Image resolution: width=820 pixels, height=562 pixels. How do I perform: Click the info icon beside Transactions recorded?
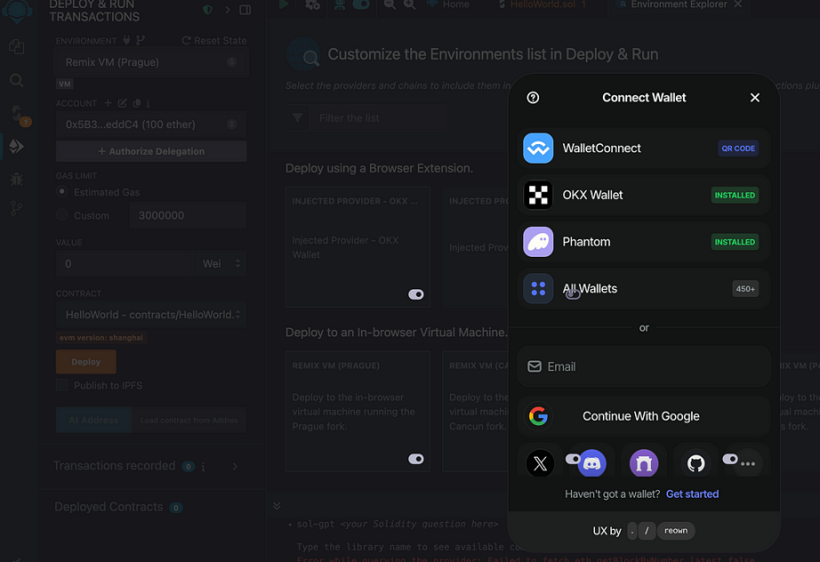point(203,466)
